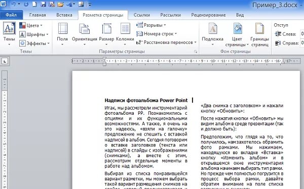The image size is (304, 189).
Task: Click the Слева indent field
Action: pos(302,34)
